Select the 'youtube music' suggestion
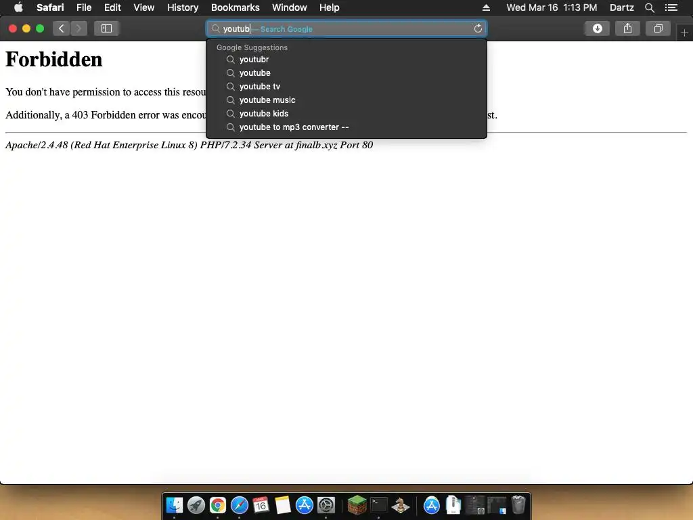This screenshot has width=693, height=520. [x=346, y=100]
